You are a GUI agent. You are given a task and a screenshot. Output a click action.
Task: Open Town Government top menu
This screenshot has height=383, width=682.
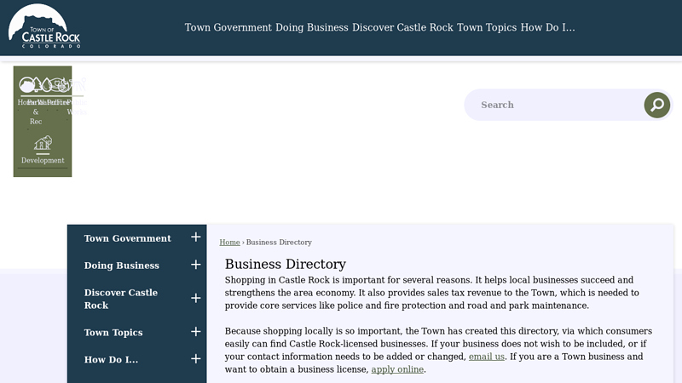[x=228, y=27]
